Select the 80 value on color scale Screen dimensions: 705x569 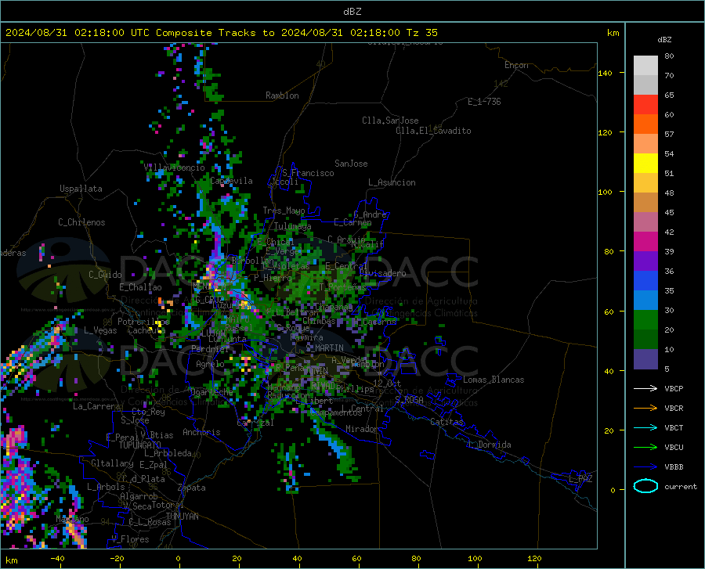point(669,56)
